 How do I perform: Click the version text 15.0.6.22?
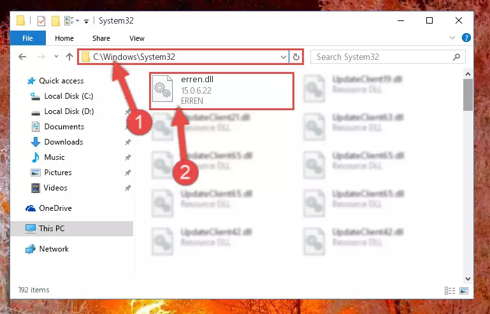(x=196, y=90)
